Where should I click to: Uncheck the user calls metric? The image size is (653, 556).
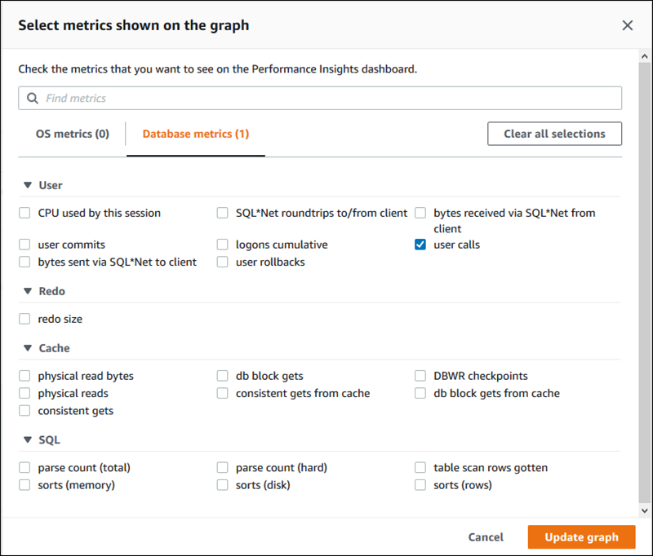pyautogui.click(x=420, y=244)
